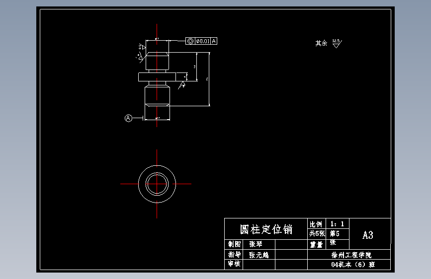The height and width of the screenshot is (279, 431).
Task: Select the class text 04机本（6）班
Action: 353,265
